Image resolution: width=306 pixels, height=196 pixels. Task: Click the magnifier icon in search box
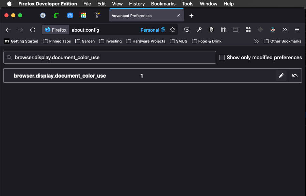(x=9, y=58)
